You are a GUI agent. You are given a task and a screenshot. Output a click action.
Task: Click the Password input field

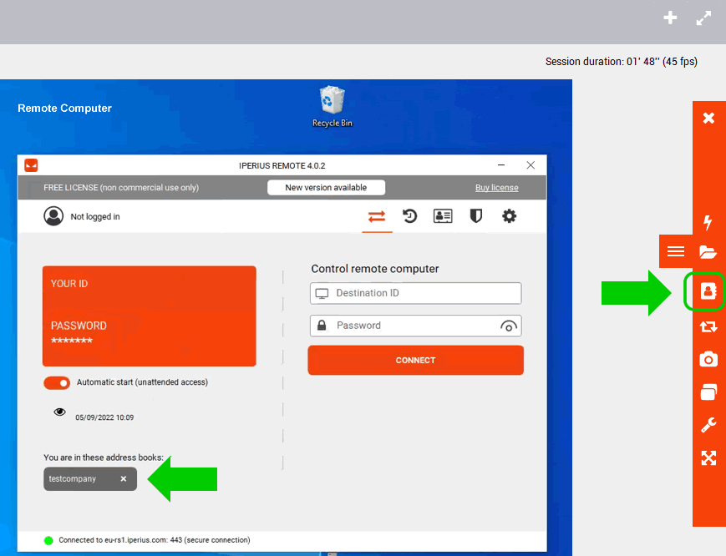coord(416,326)
